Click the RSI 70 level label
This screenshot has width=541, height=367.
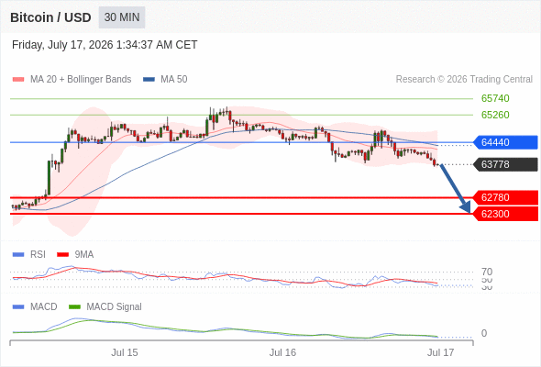tap(487, 272)
